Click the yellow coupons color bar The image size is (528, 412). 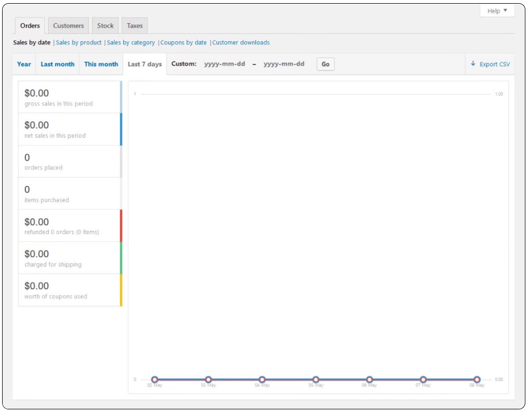coord(121,290)
